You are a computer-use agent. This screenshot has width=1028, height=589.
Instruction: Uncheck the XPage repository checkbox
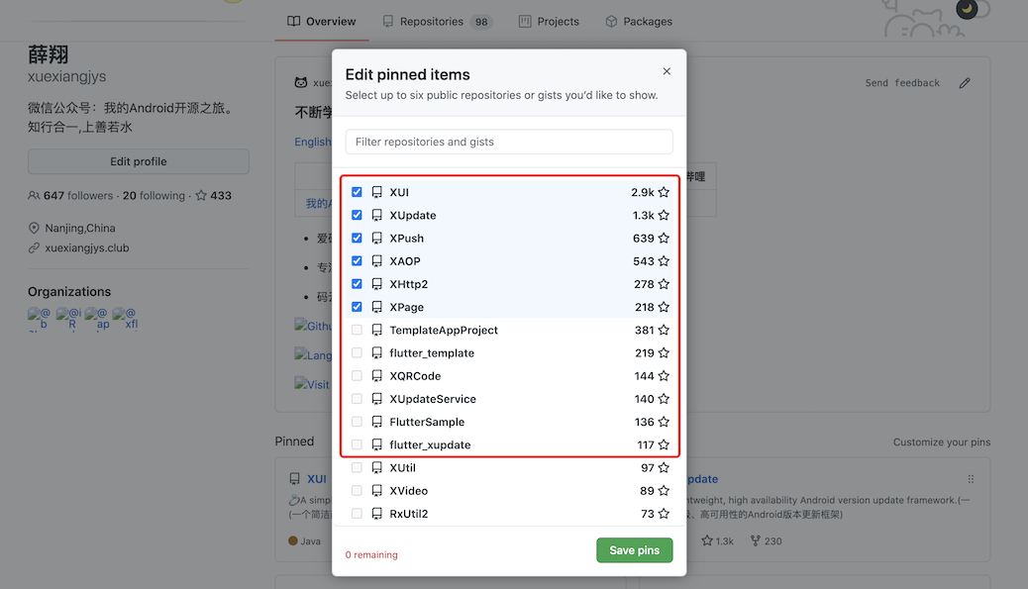(357, 307)
